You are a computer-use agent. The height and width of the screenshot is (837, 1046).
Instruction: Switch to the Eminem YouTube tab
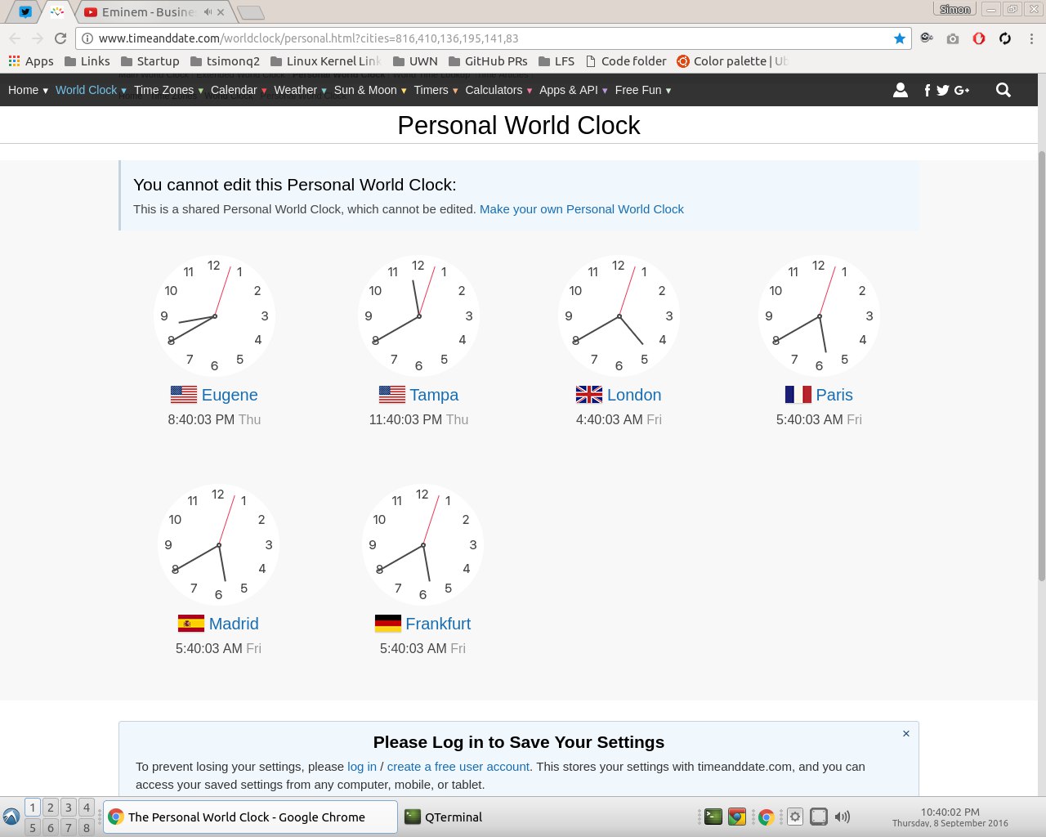148,12
